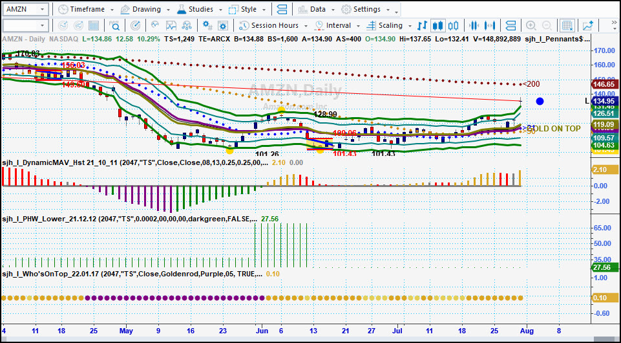Click the magnifier bar-search icon
This screenshot has height=343, width=621.
(x=114, y=26)
